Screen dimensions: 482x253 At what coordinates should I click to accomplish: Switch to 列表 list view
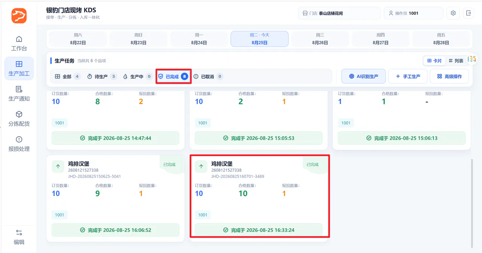456,61
